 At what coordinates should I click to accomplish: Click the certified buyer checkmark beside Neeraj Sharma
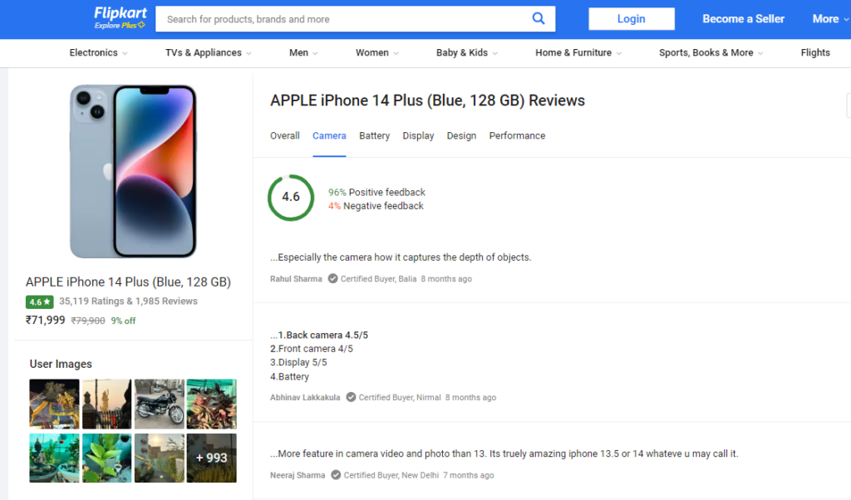coord(336,475)
